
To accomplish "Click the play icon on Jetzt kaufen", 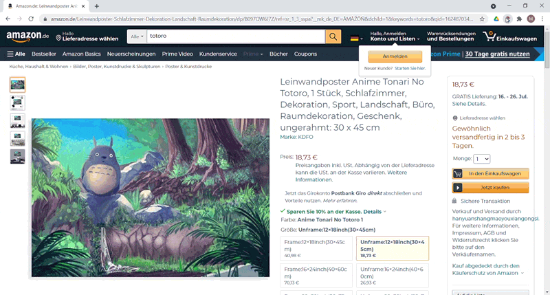I will (x=457, y=188).
